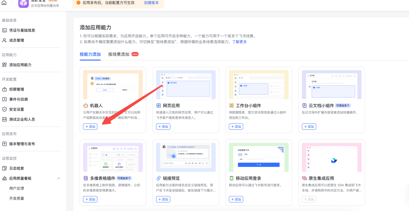The image size is (409, 211).
Task: Click the 云文档小组件 preview thumbnail
Action: [x=332, y=85]
